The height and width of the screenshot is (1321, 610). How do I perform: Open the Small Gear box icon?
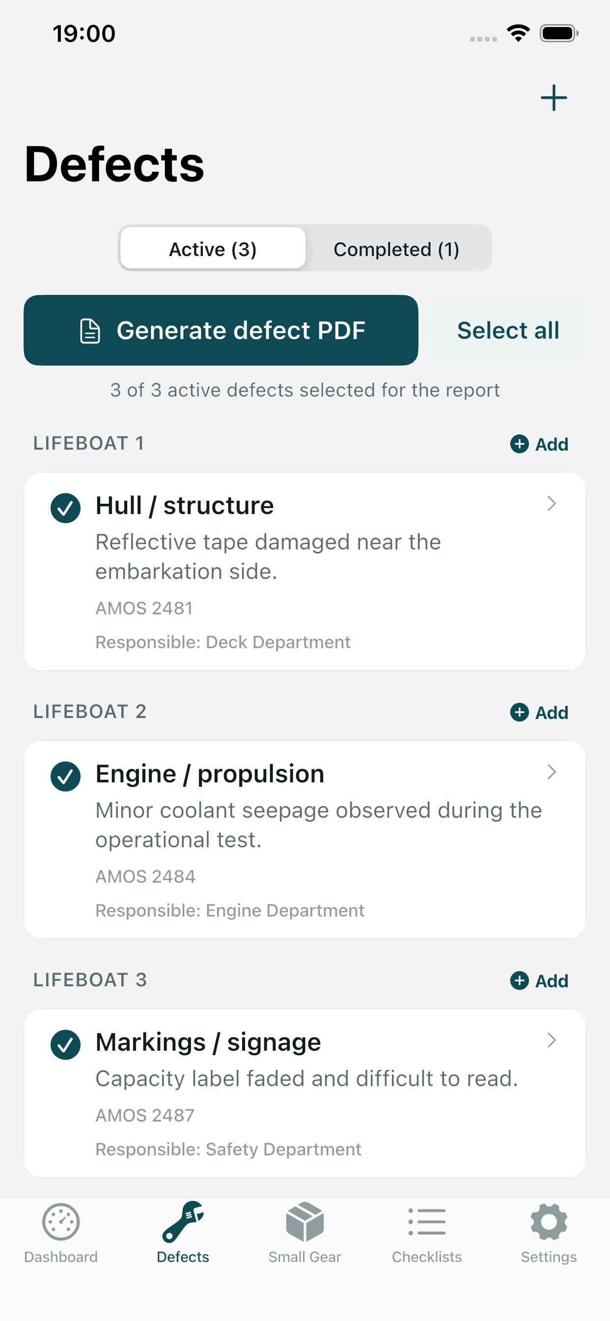click(305, 1223)
